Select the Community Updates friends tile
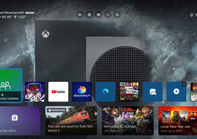 coord(11,86)
